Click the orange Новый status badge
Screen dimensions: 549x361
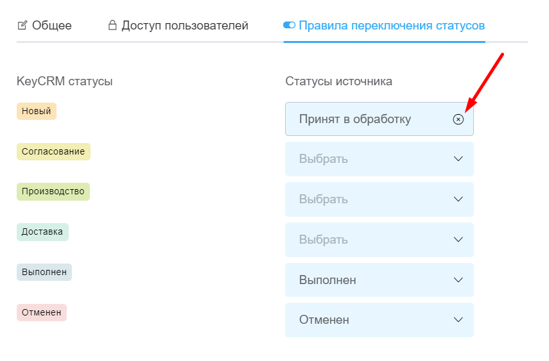pos(37,111)
